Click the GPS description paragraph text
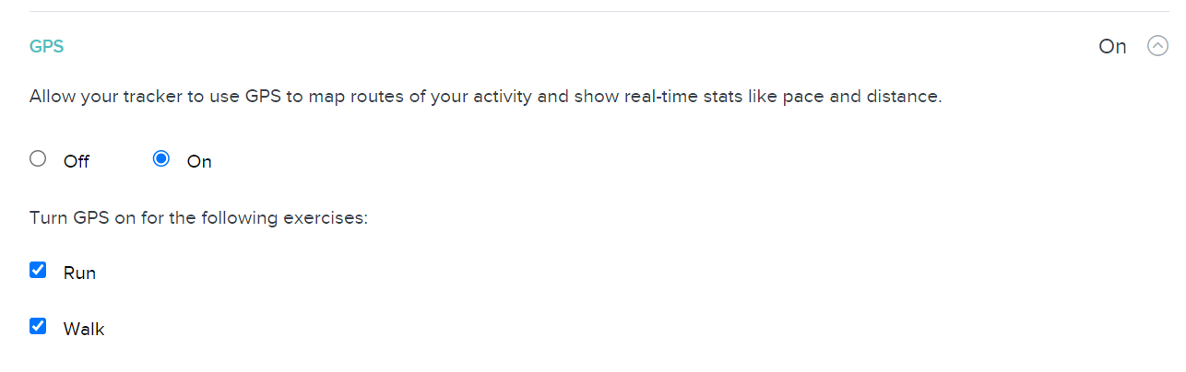Viewport: 1186px width, 372px height. pos(485,97)
